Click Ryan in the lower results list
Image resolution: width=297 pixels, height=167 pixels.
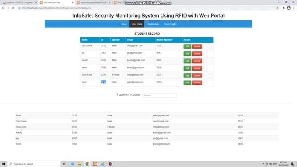(x=19, y=116)
